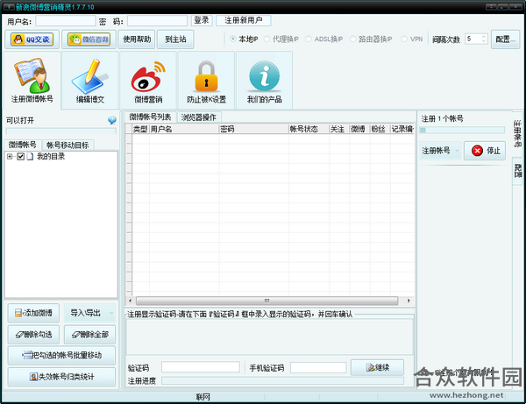Open the 微博营销 Weibo logo module
This screenshot has width=526, height=404.
[148, 81]
